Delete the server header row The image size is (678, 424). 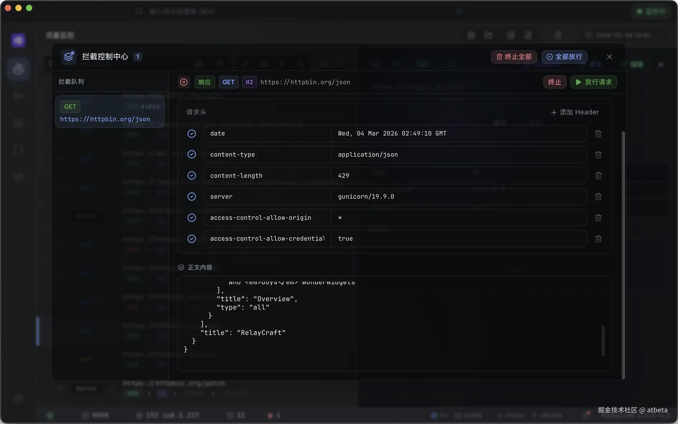[598, 197]
